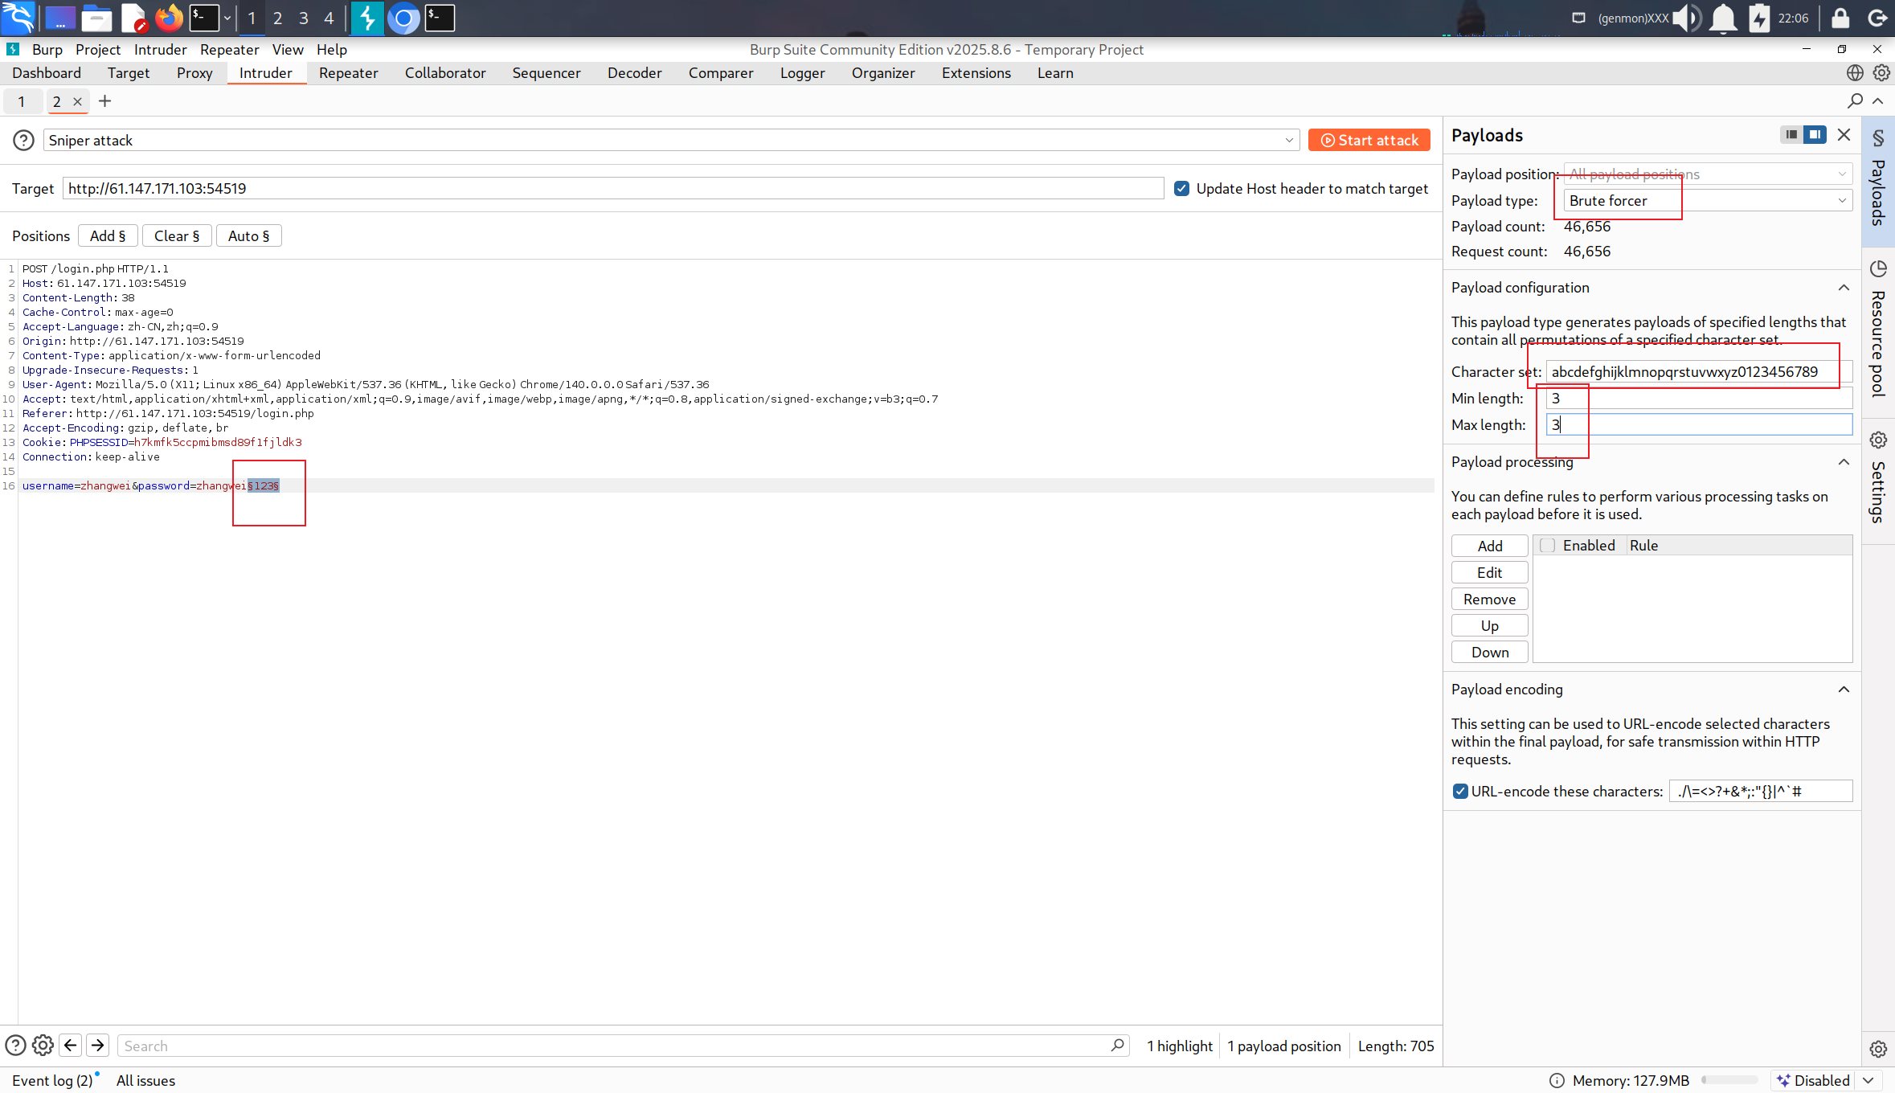Uncheck Update Host header to match target
This screenshot has width=1895, height=1093.
point(1181,189)
